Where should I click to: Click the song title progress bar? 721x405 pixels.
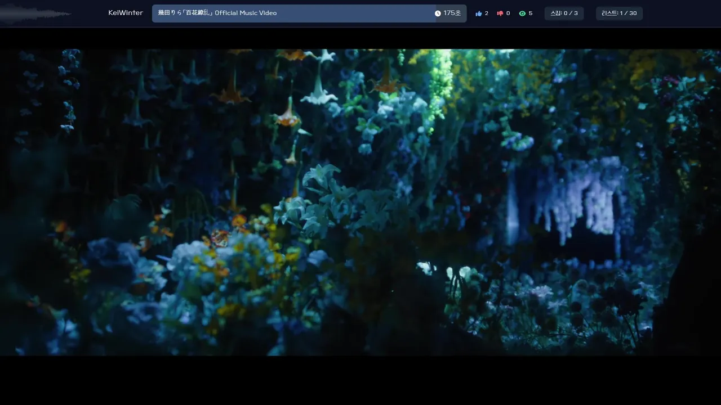[309, 13]
